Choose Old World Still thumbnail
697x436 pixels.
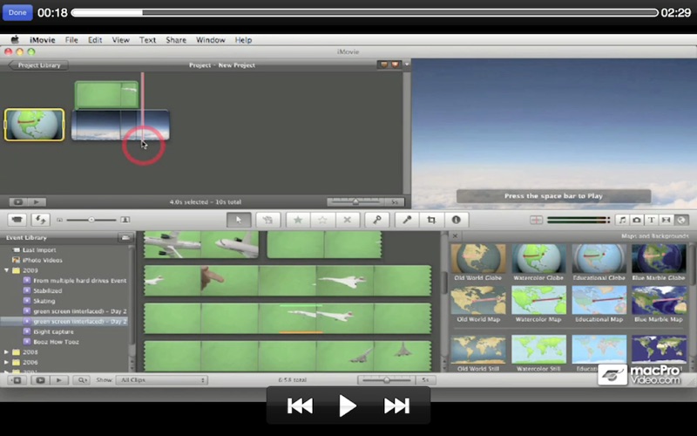[477, 350]
